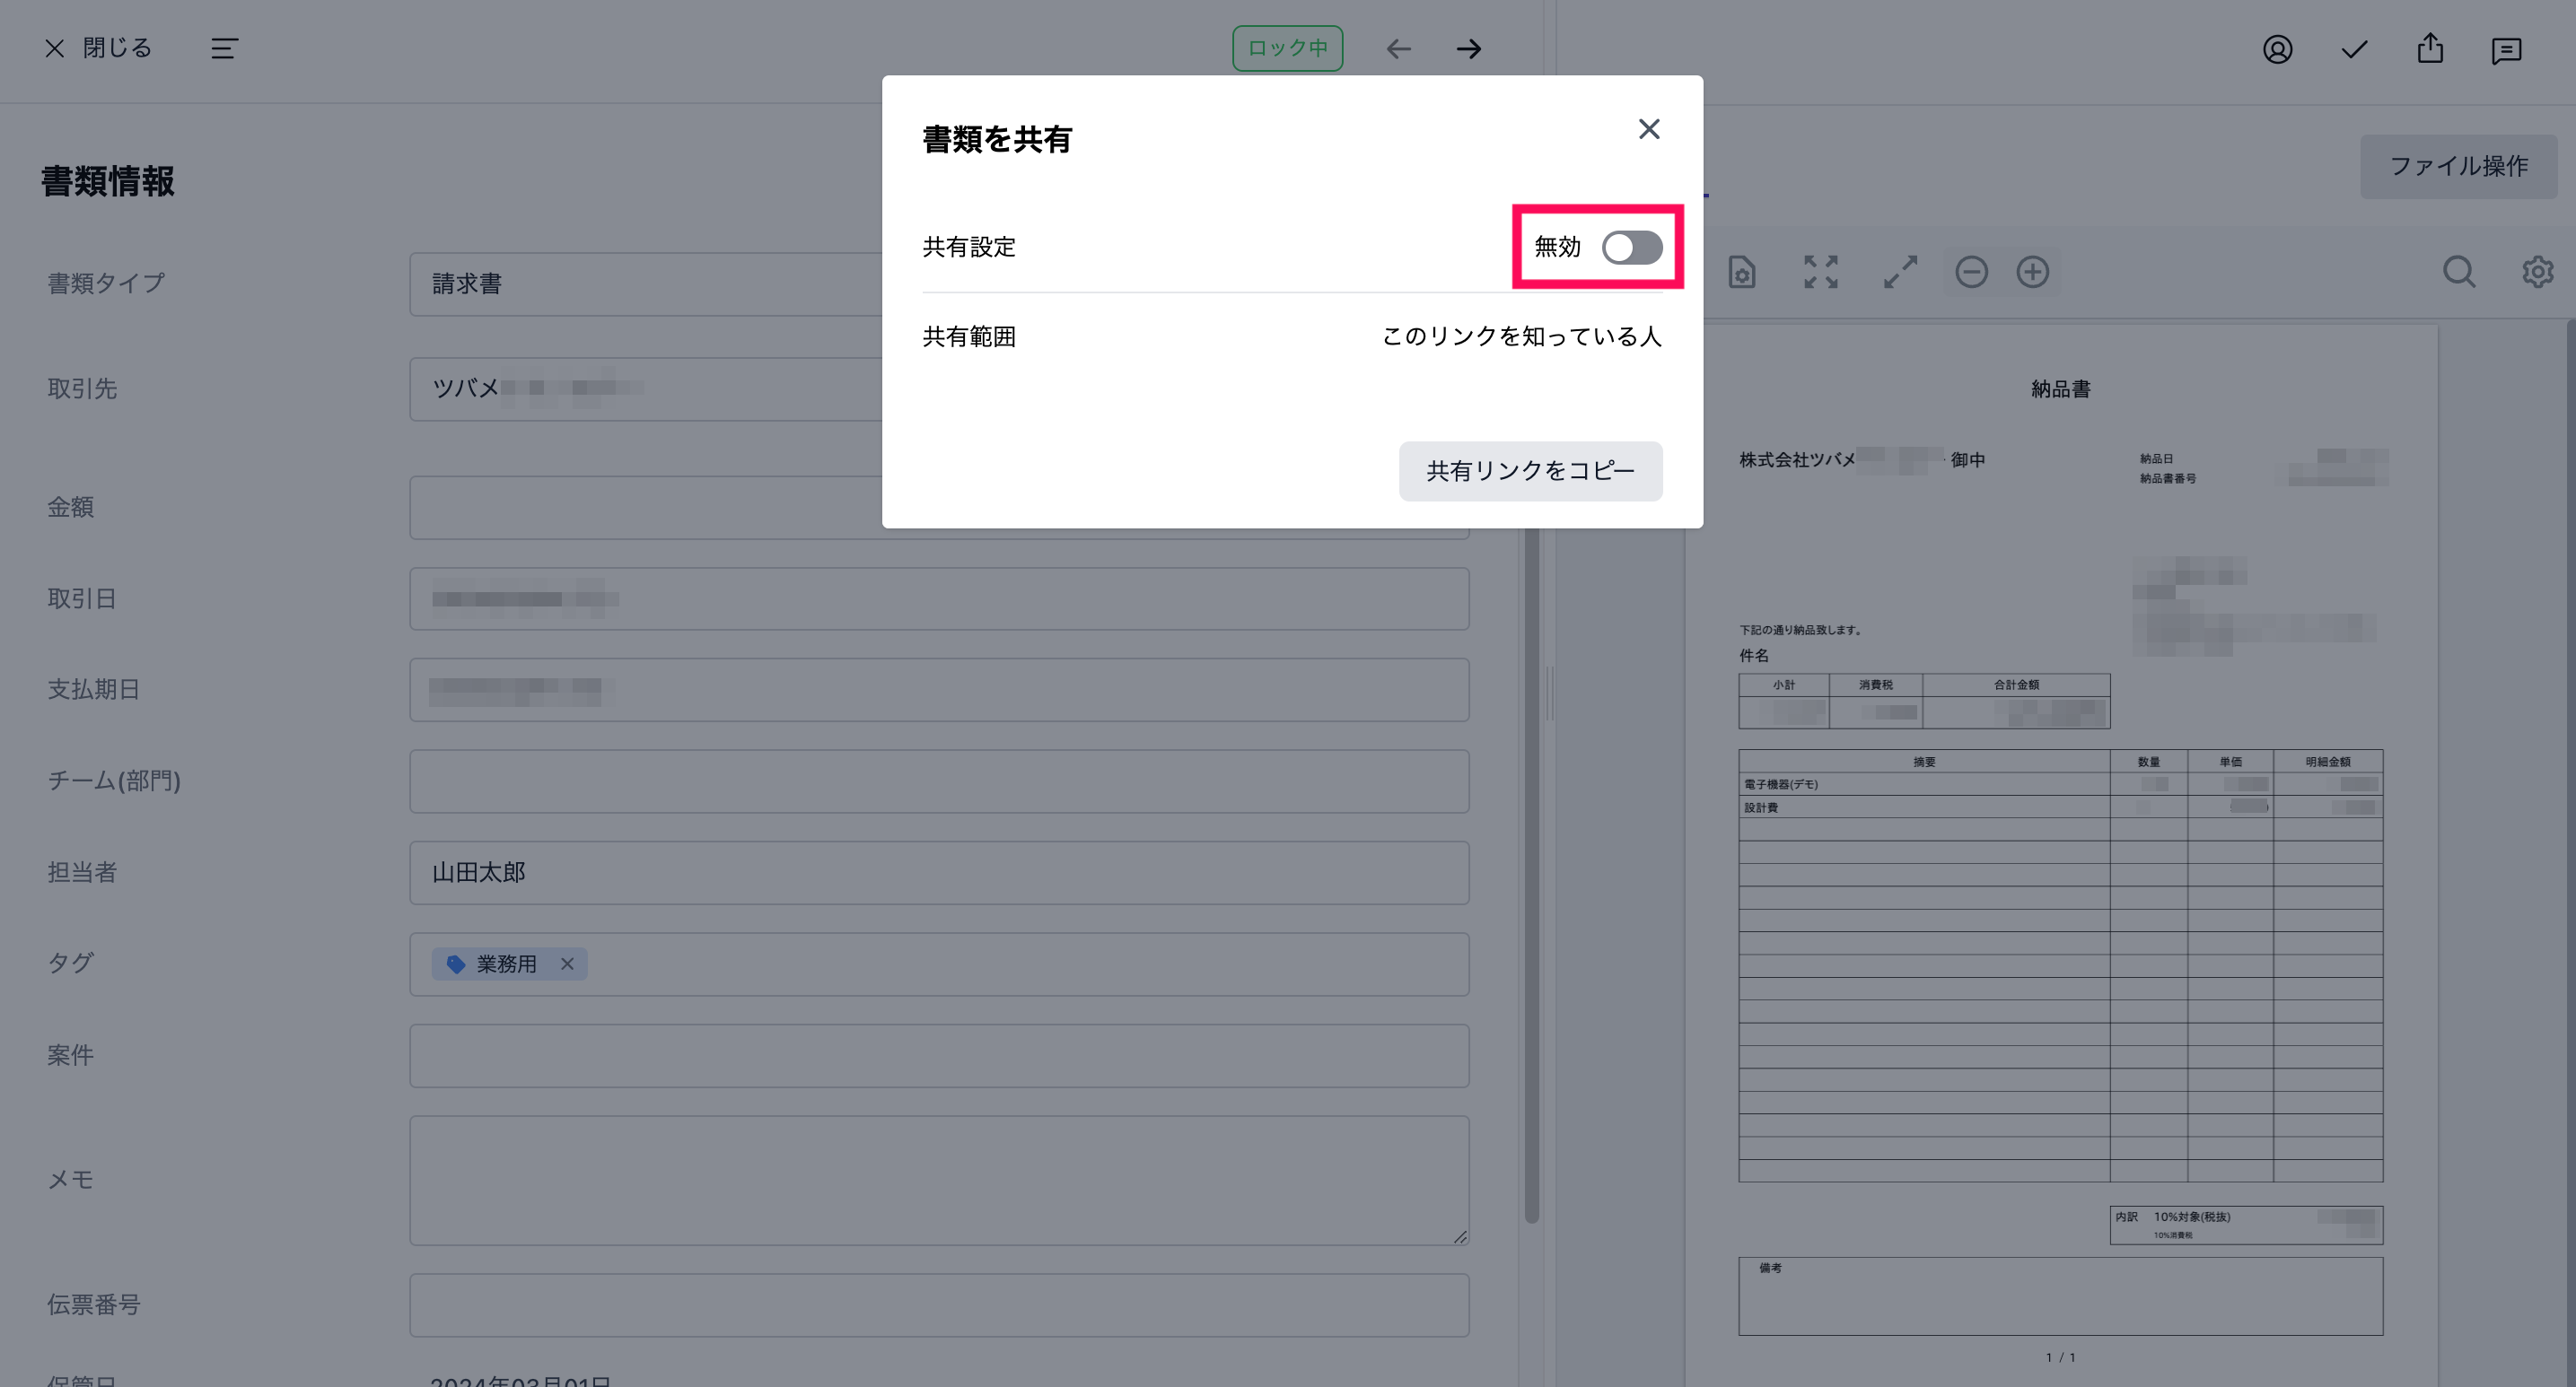This screenshot has height=1387, width=2576.
Task: Click the expand diagonal arrows icon
Action: tap(1900, 272)
